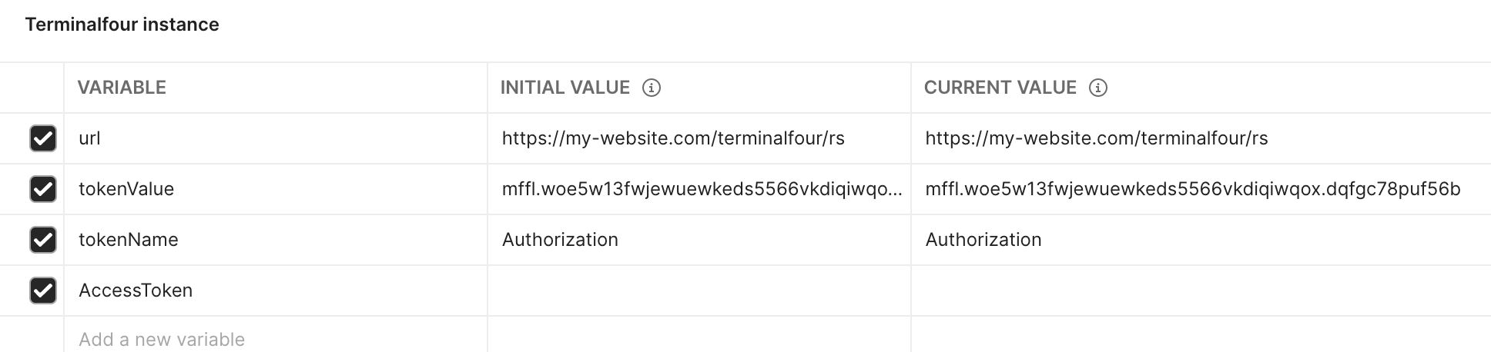The height and width of the screenshot is (352, 1491).
Task: Edit the tokenName current value Authorization
Action: pyautogui.click(x=983, y=240)
